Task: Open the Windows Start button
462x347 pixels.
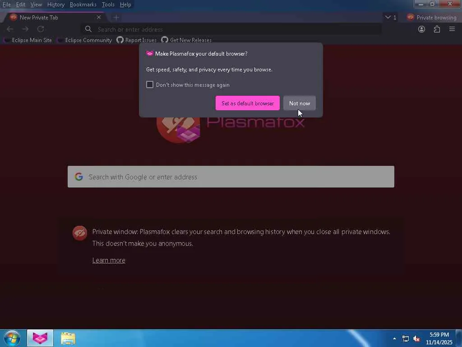Action: 12,338
